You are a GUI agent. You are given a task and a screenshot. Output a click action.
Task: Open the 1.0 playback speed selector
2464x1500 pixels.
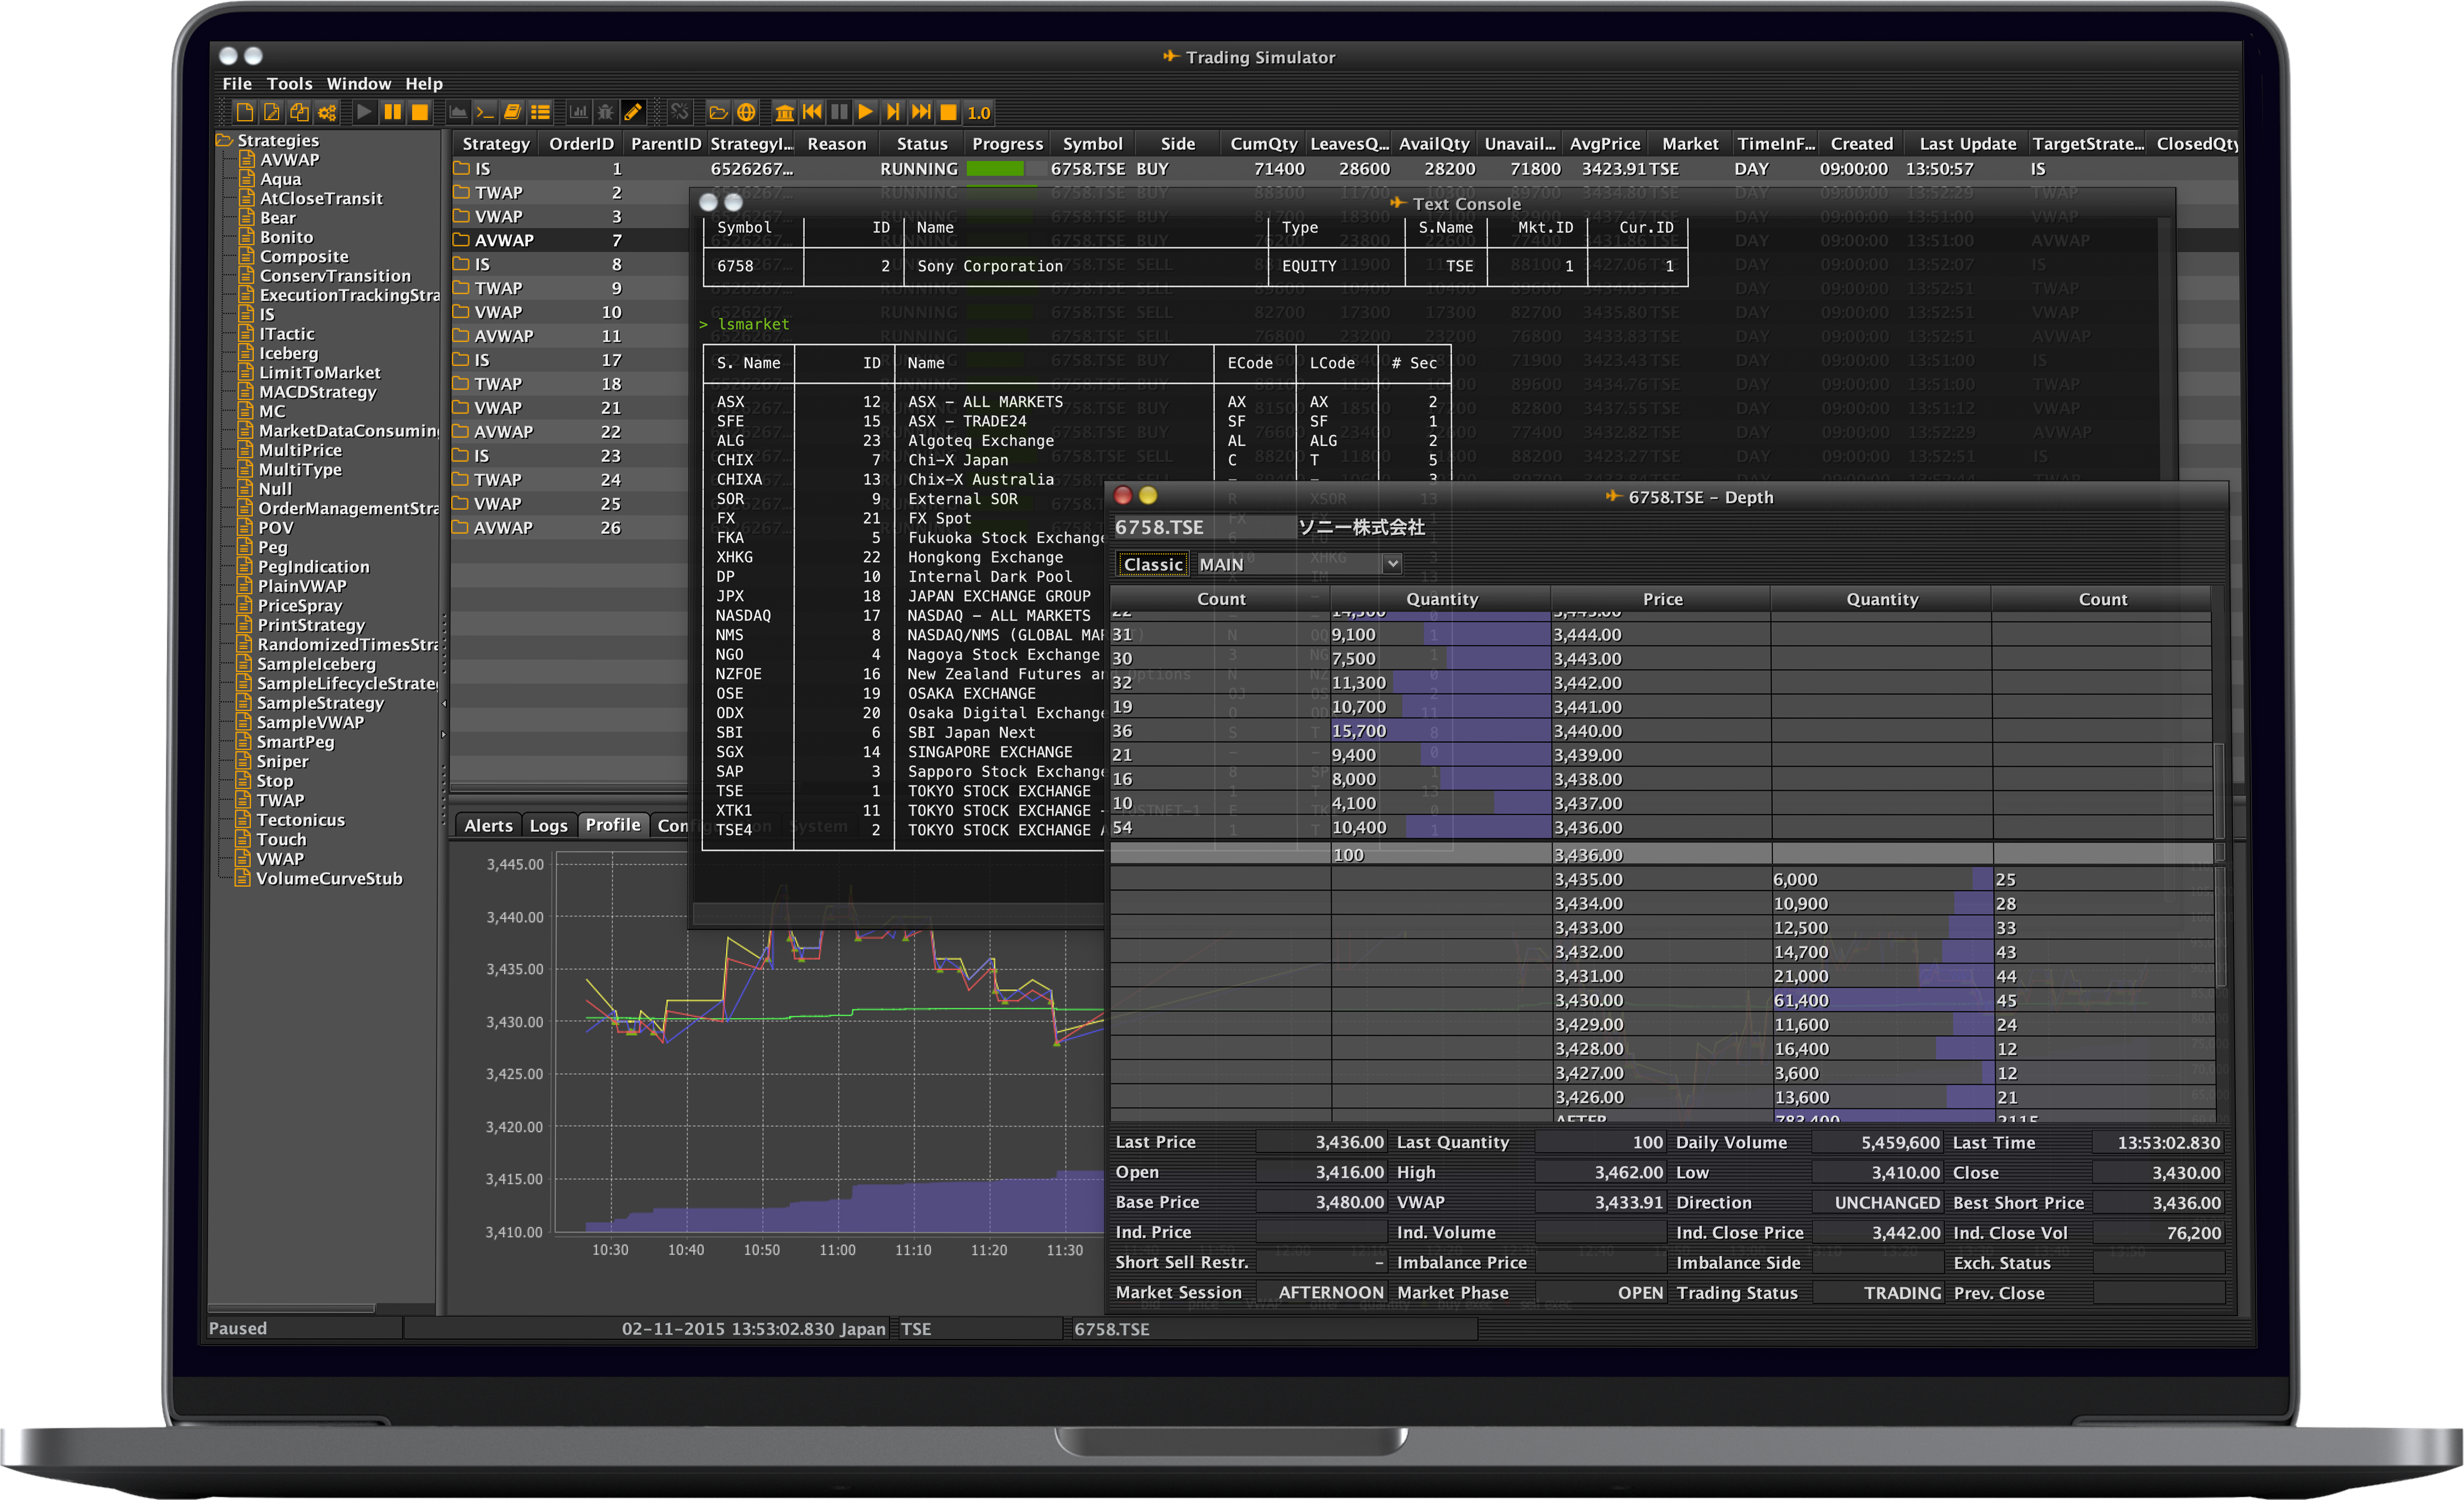click(x=979, y=113)
